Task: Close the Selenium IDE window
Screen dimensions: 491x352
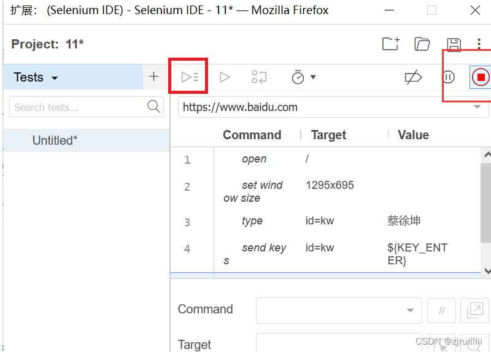Action: tap(475, 10)
